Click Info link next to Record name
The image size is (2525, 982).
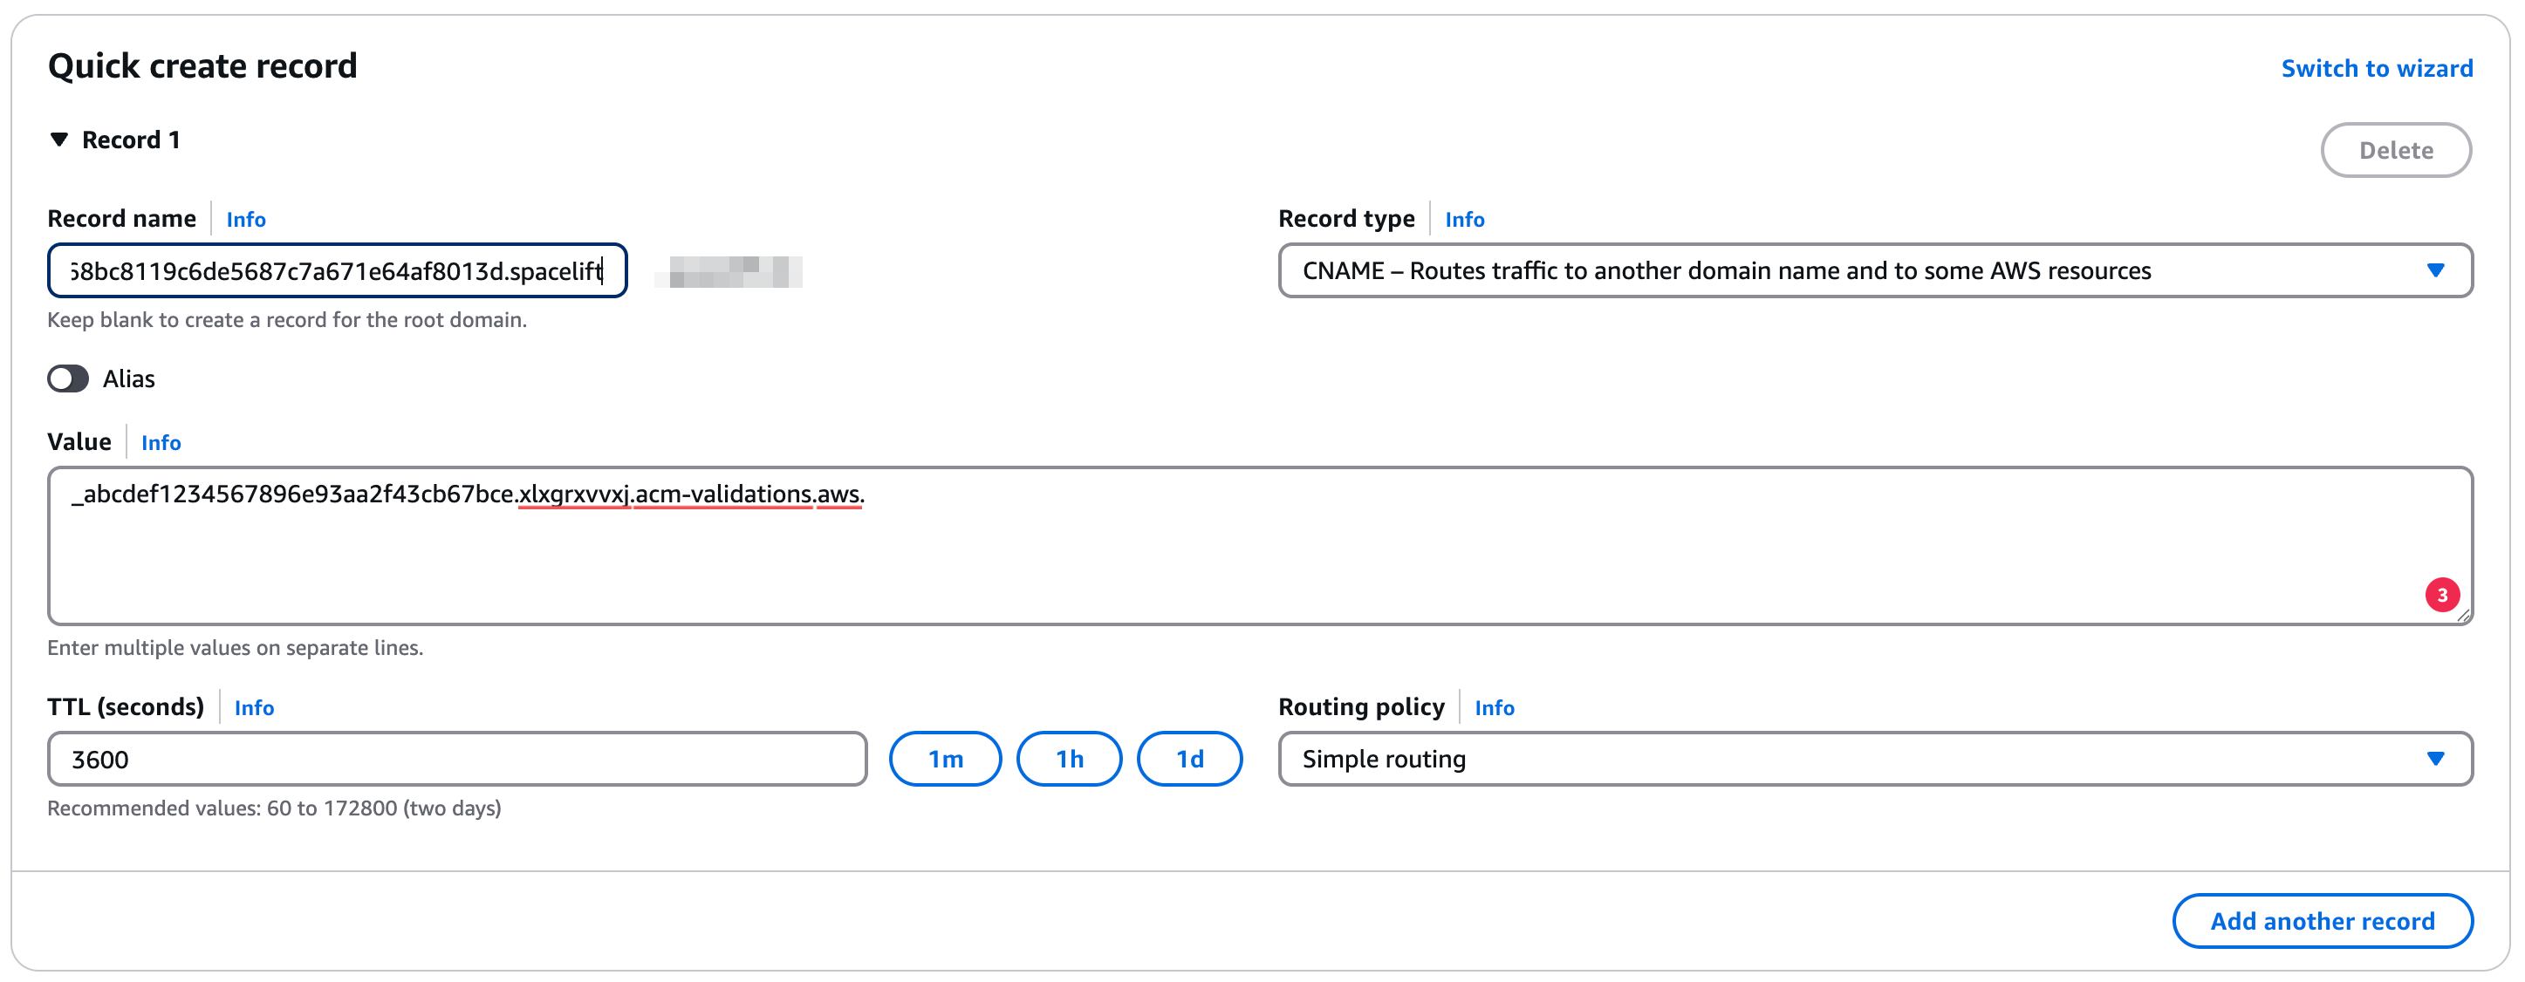click(245, 220)
